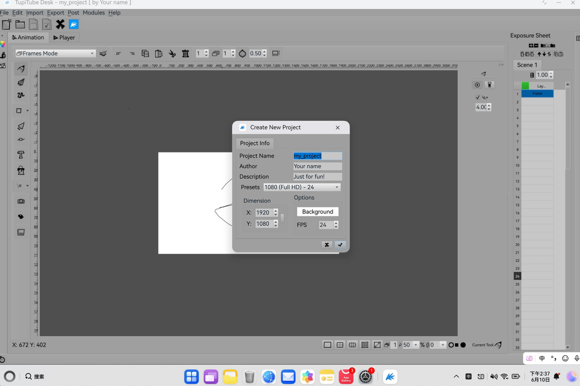Screen dimensions: 580x386
Task: Expand the rectangle shape tool submenu arrow
Action: (x=27, y=111)
